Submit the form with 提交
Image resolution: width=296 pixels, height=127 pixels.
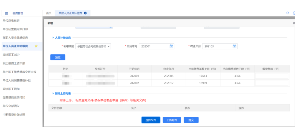(x=191, y=120)
